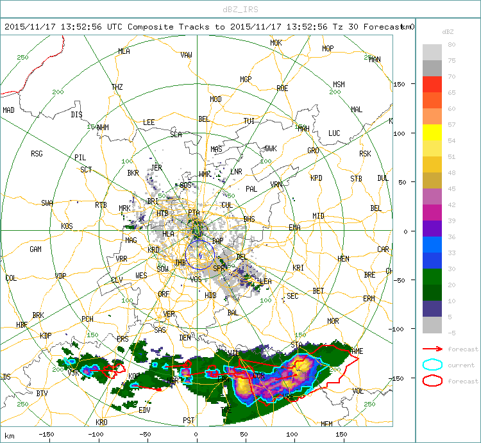Viewport: 481px width, 443px height.
Task: Click the LEE station label
Action: [149, 122]
